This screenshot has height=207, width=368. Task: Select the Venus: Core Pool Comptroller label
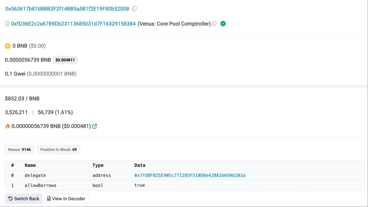(x=174, y=24)
